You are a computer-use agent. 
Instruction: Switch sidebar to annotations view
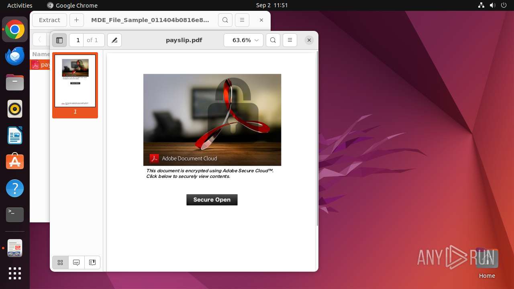[x=76, y=263]
